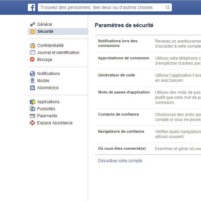This screenshot has width=201, height=201.
Task: Click the red block icon beside Blocage
Action: [x=32, y=60]
